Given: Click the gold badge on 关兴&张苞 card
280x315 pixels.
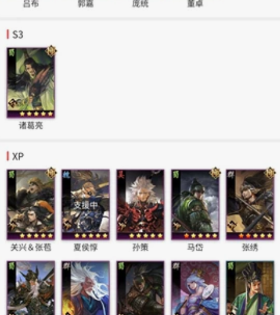Looking at the screenshot, I should (x=51, y=173).
